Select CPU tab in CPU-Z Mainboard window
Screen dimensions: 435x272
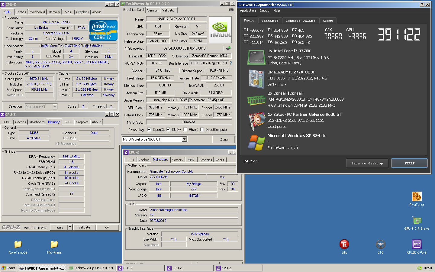(130, 160)
